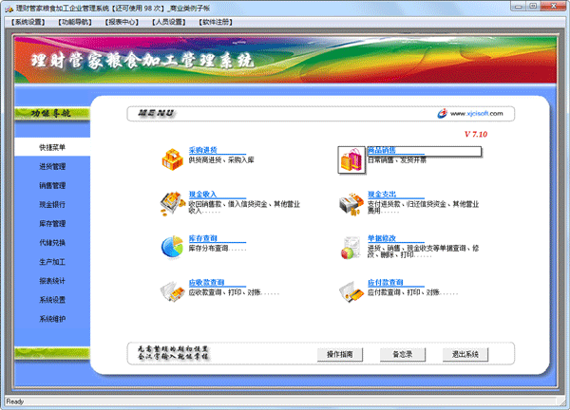This screenshot has height=410, width=570.
Task: Open the 应收款查询 icon
Action: [172, 289]
